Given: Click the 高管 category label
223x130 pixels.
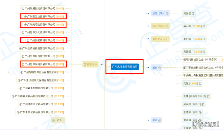Looking at the screenshot, I should tap(155, 120).
